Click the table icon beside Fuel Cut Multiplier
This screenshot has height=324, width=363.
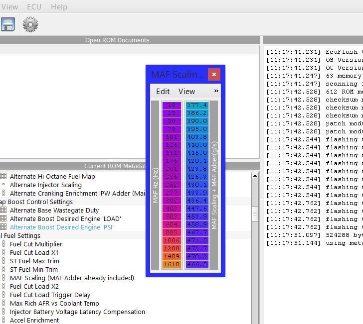coord(3,244)
